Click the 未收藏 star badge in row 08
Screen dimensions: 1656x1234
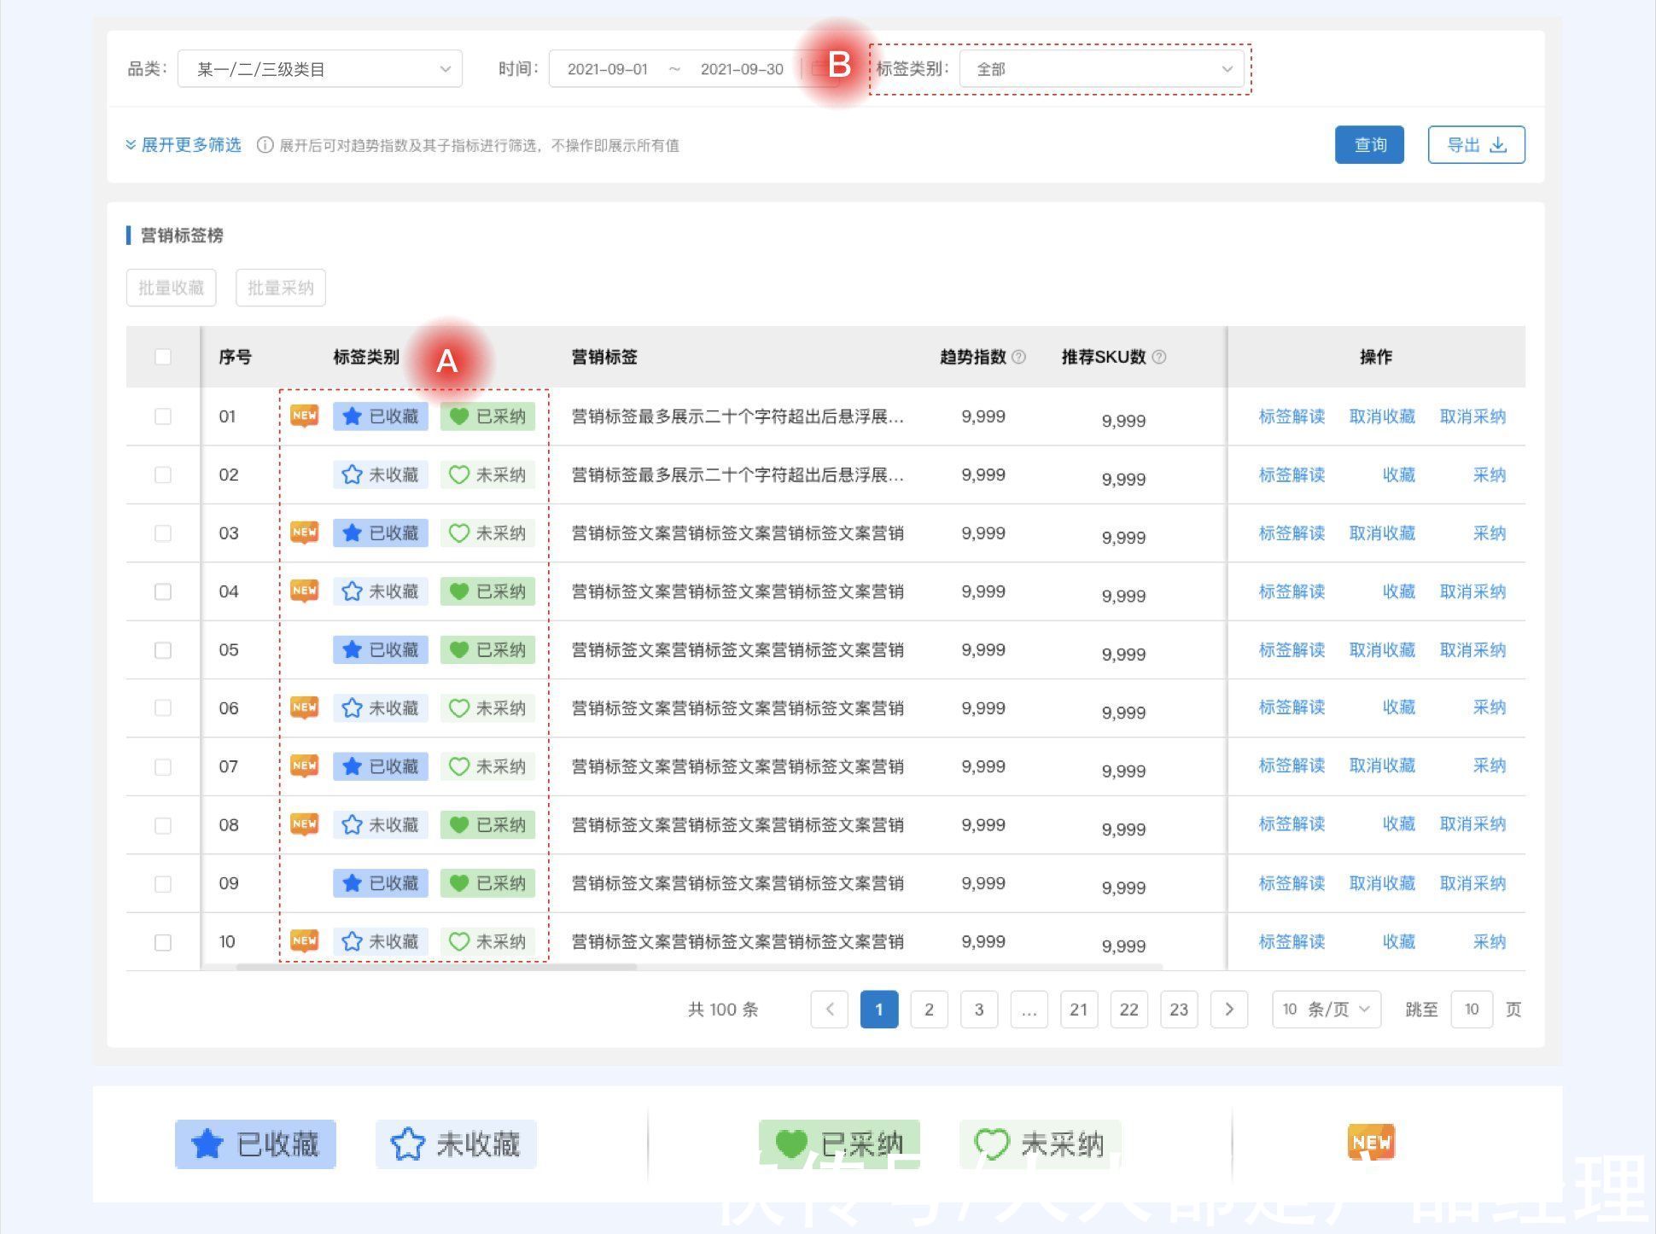381,825
